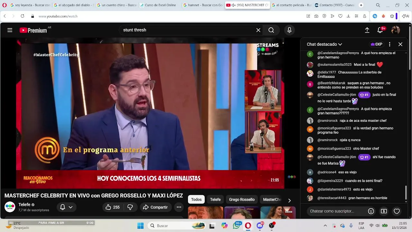The width and height of the screenshot is (412, 232).
Task: Click the chat heart reaction button
Action: [397, 211]
